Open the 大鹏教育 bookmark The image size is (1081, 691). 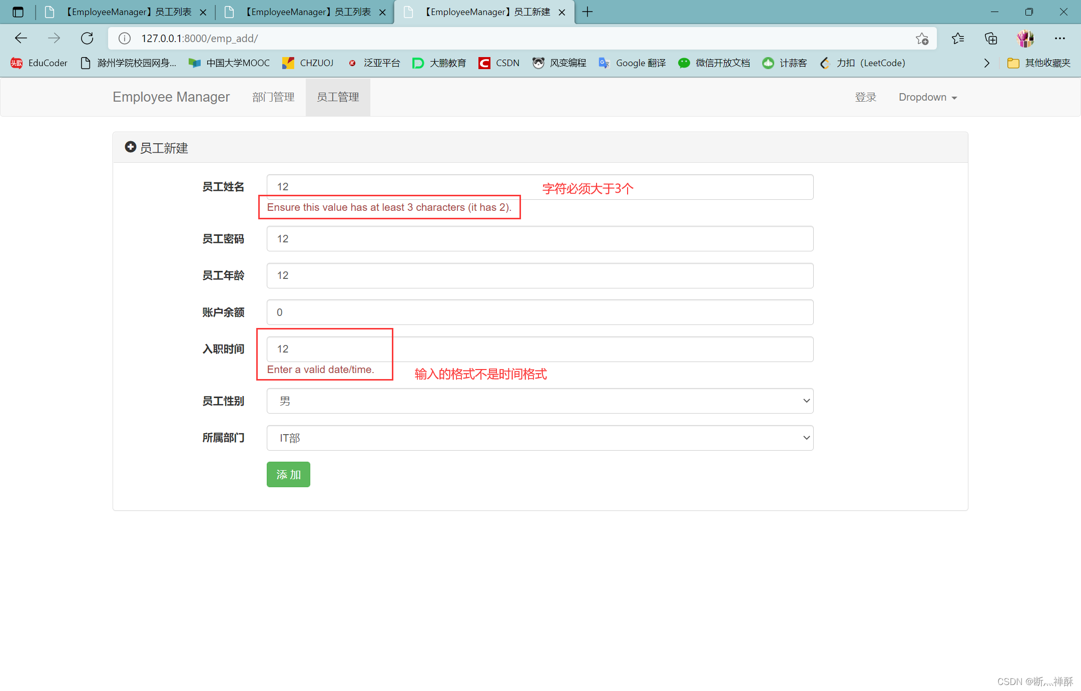tap(439, 63)
